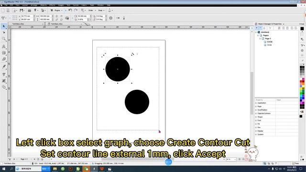Expand the Size/Position property group
Image resolution: width=306 pixels, height=172 pixels.
[256, 110]
